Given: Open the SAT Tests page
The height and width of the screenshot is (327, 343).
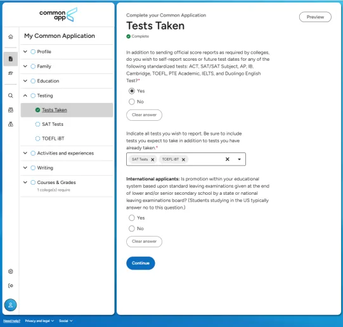Looking at the screenshot, I should pyautogui.click(x=53, y=124).
